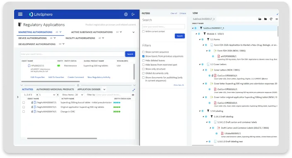The height and width of the screenshot is (158, 292).
Task: Click the open folder icon in VDM toolbar
Action: [260, 19]
